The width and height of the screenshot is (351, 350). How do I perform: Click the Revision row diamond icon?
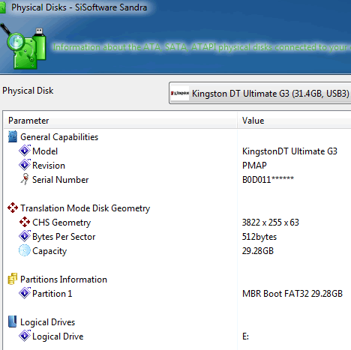[25, 165]
